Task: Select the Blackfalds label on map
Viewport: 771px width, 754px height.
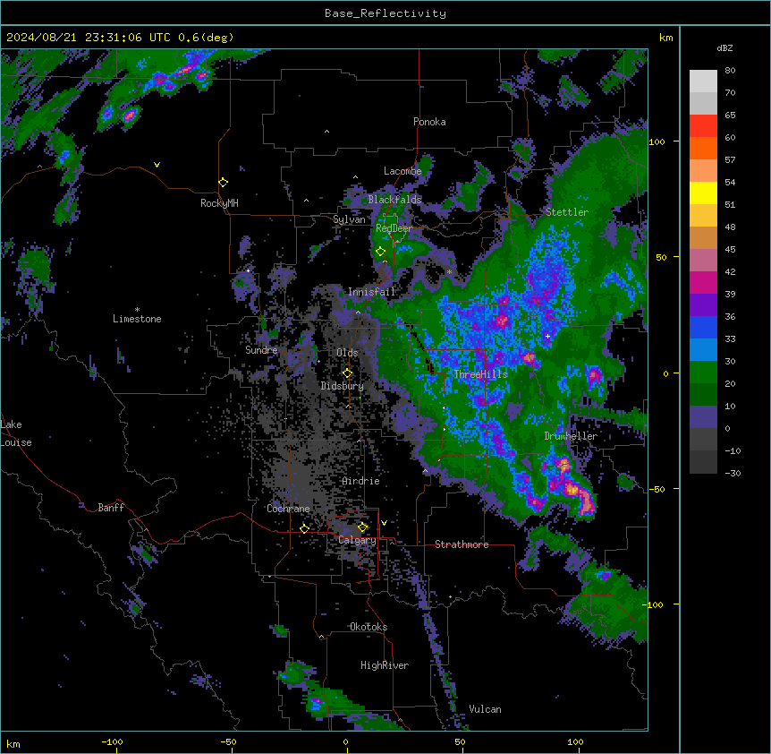Action: pos(394,200)
